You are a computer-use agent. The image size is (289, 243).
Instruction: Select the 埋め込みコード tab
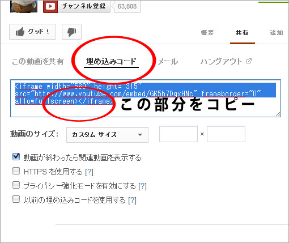[111, 61]
